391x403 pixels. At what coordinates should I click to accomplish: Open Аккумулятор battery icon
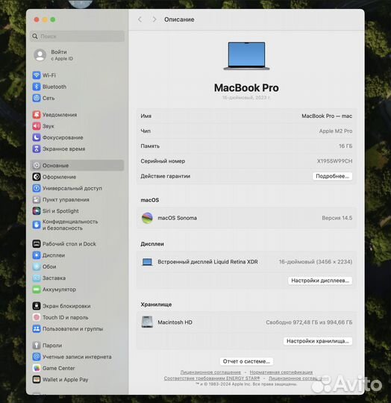[37, 290]
